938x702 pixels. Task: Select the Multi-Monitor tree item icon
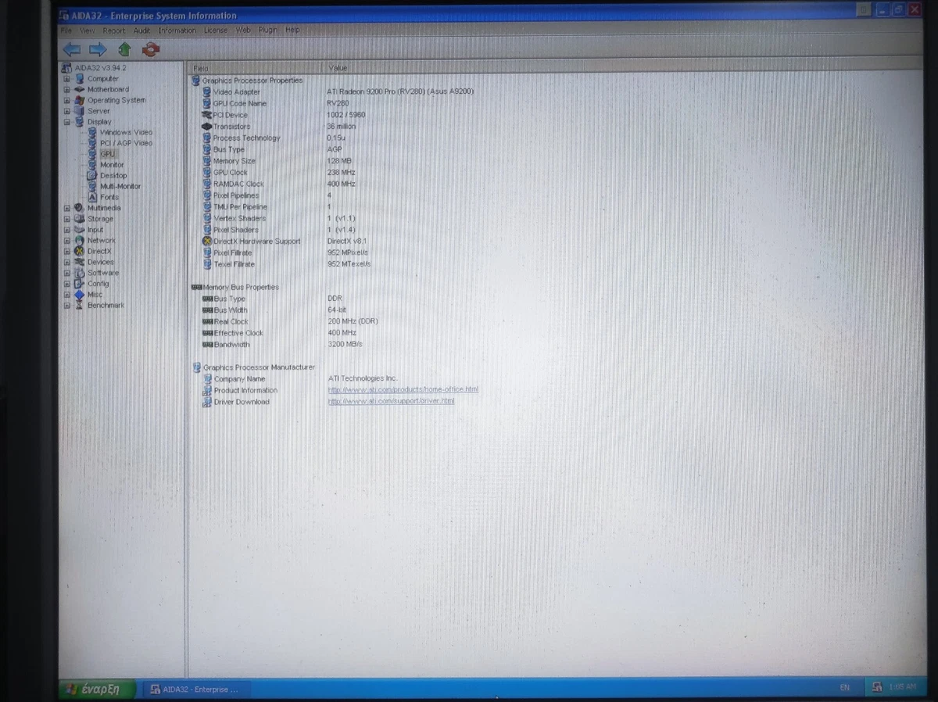tap(92, 186)
